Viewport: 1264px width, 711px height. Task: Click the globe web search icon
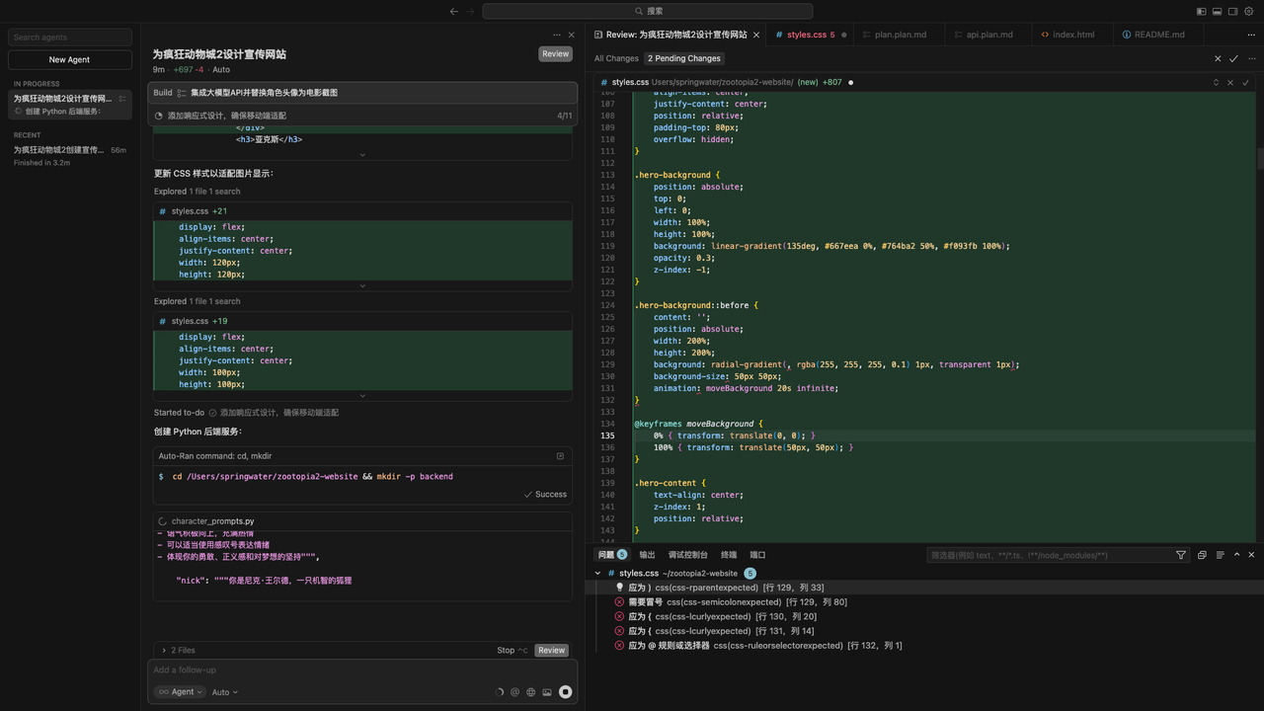530,692
